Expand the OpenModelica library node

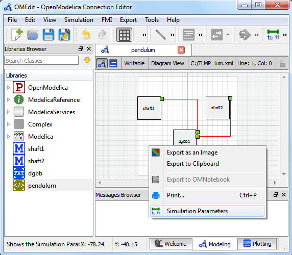coord(8,87)
